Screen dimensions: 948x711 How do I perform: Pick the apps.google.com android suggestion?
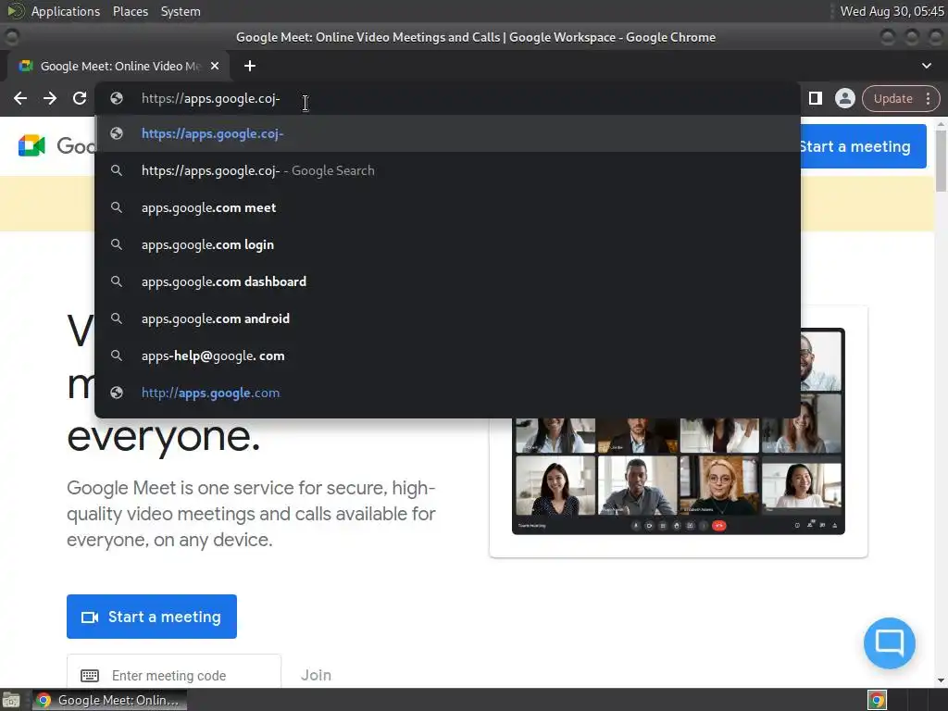point(447,318)
